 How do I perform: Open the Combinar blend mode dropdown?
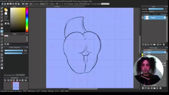point(158,12)
